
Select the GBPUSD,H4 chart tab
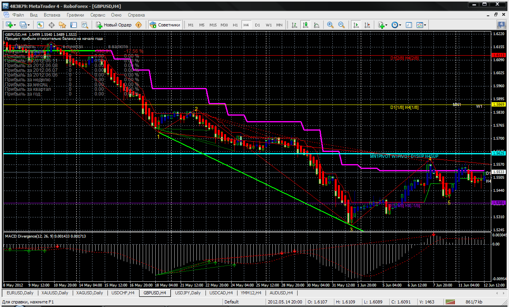pyautogui.click(x=155, y=293)
